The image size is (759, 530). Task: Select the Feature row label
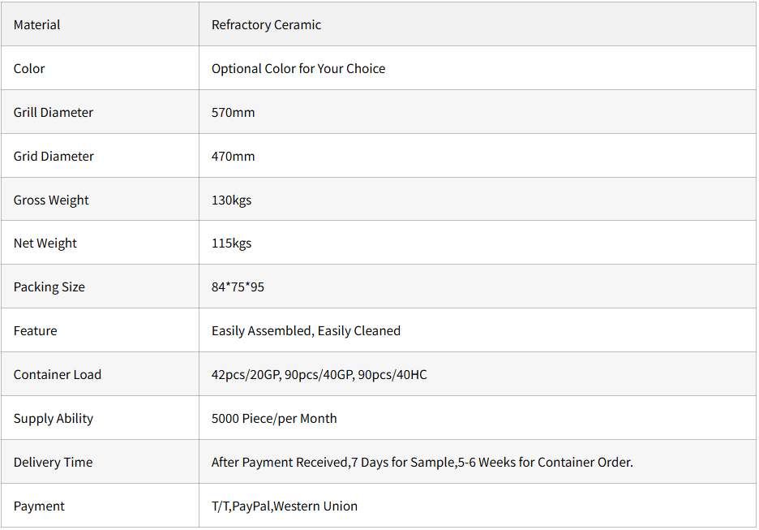36,331
